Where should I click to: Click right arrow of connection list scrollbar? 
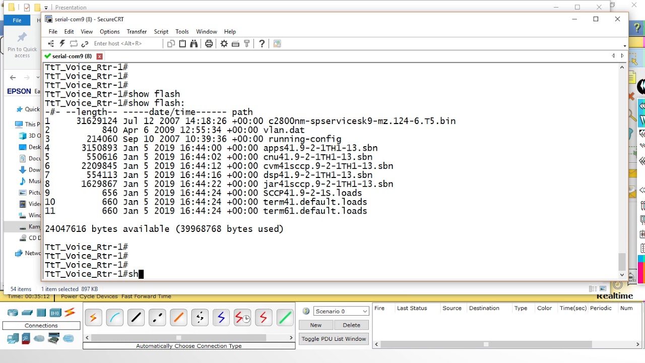tap(291, 338)
